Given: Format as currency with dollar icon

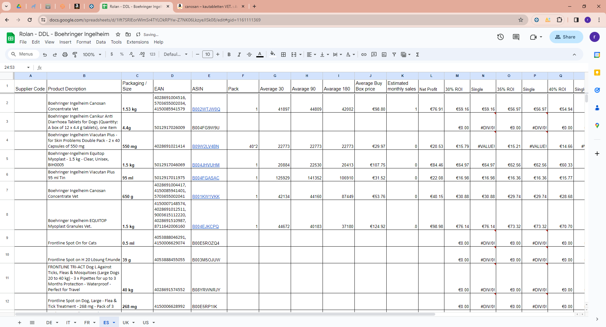Looking at the screenshot, I should pyautogui.click(x=112, y=54).
